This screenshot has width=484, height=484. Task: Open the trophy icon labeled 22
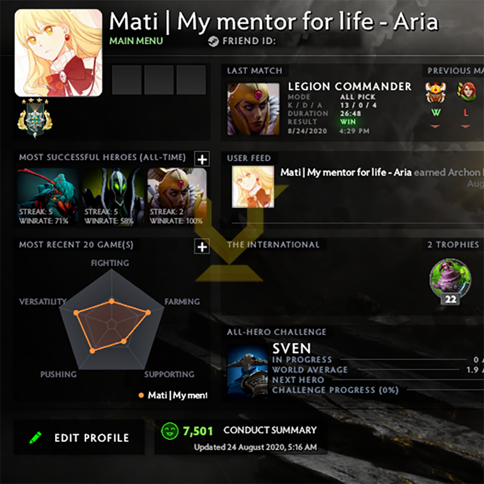450,281
